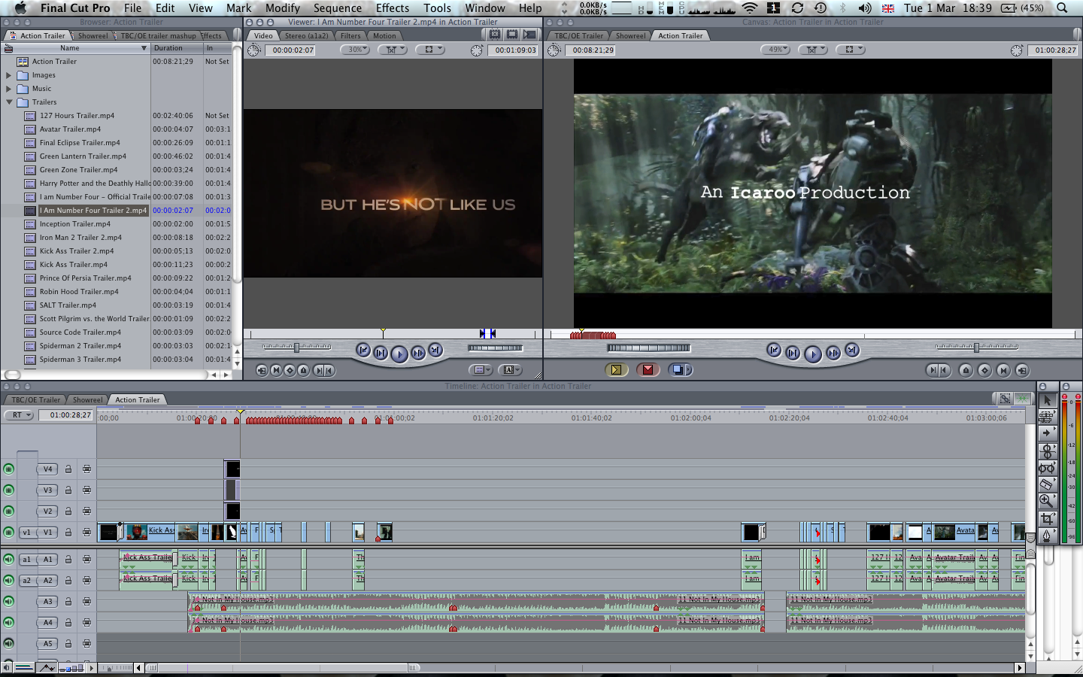
Task: Select the Crop tool in palette
Action: pos(1046,519)
